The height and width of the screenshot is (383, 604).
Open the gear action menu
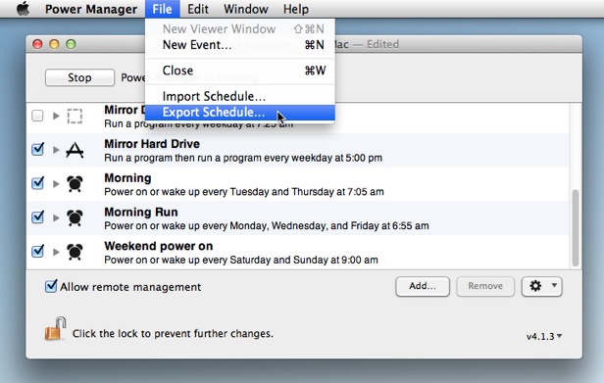coord(542,286)
